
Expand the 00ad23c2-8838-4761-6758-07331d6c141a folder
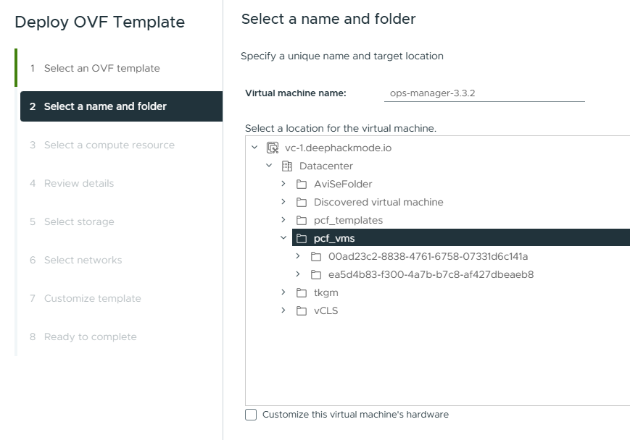tap(298, 255)
